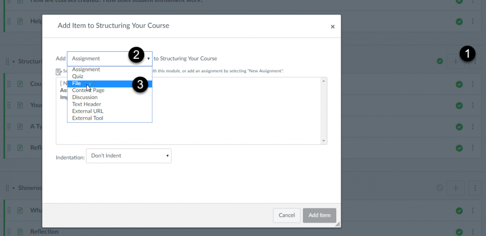Toggle the published checkmark on the Structuring 'Refl' row
This screenshot has width=486, height=236.
click(459, 148)
